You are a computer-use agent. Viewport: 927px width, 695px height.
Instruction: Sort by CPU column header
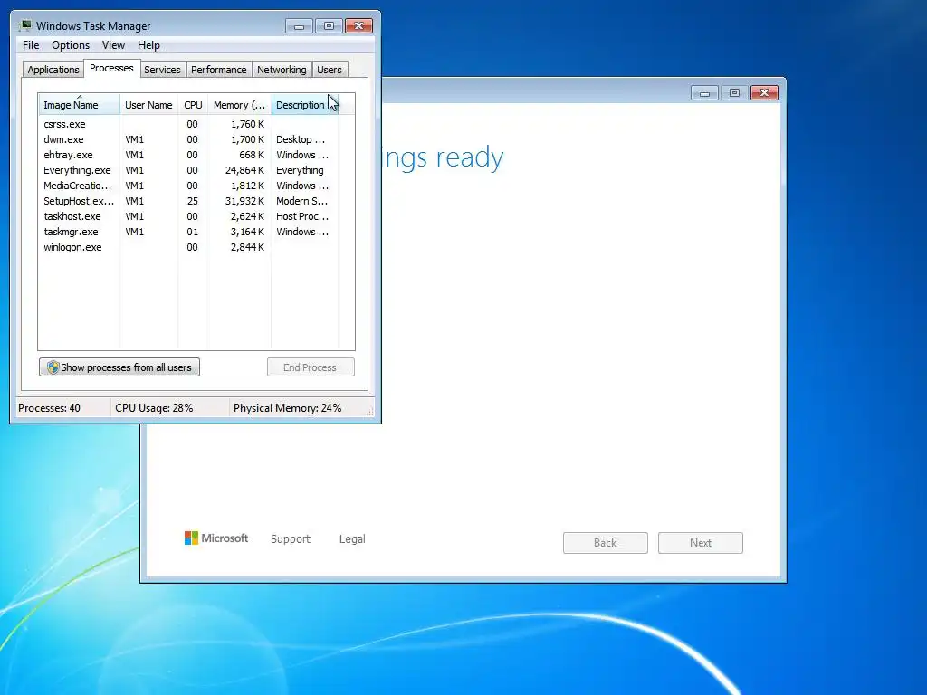[x=193, y=105]
